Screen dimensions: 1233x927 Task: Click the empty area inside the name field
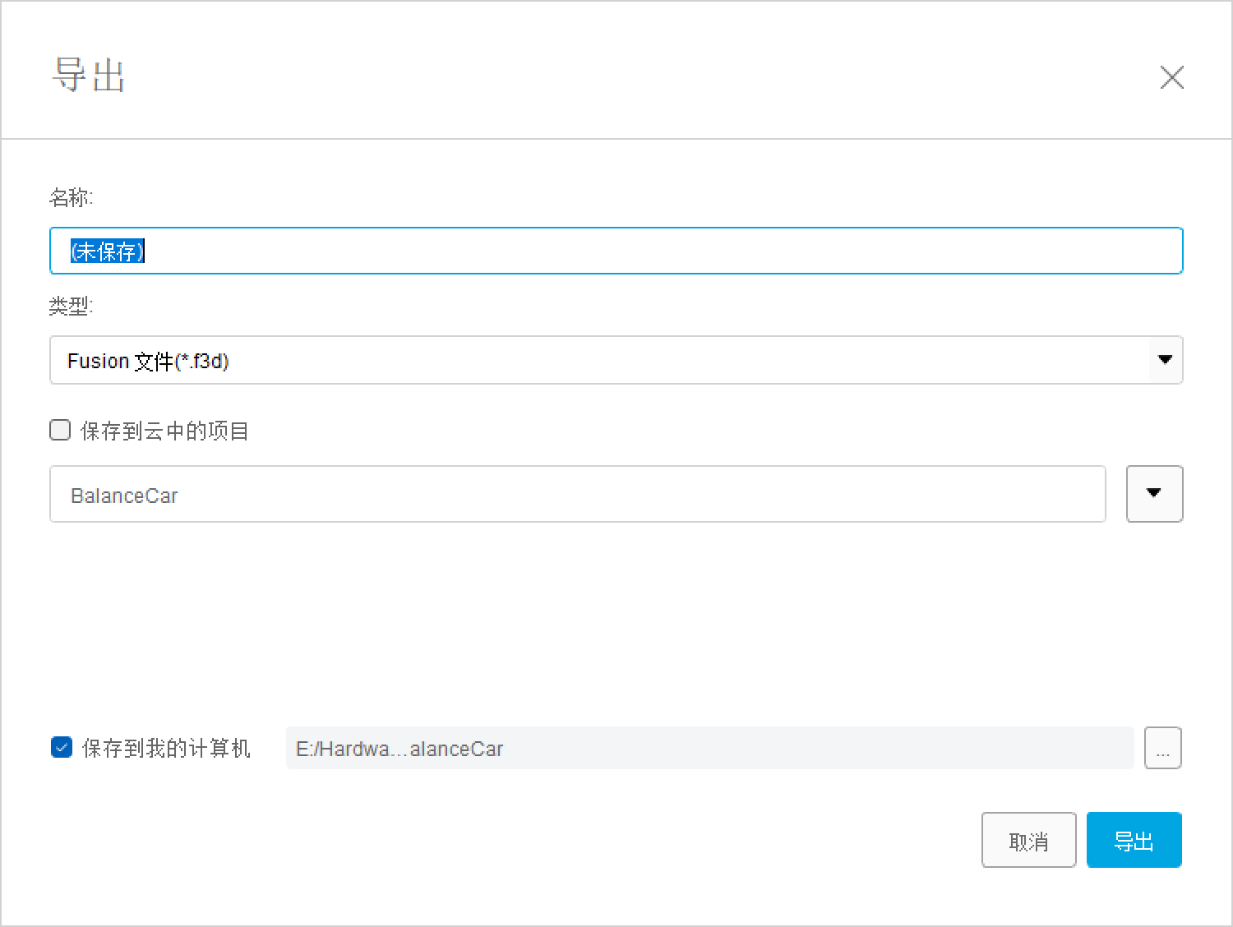click(658, 251)
